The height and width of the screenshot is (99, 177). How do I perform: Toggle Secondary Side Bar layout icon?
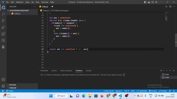[x=152, y=2]
